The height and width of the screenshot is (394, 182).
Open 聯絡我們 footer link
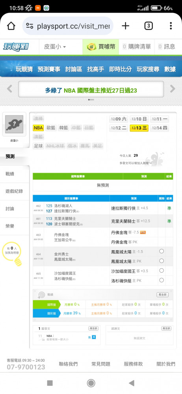point(68,364)
